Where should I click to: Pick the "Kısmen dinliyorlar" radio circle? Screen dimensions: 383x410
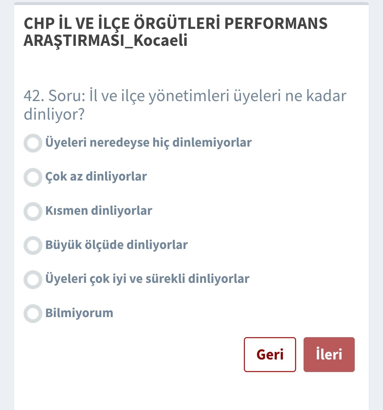point(33,211)
